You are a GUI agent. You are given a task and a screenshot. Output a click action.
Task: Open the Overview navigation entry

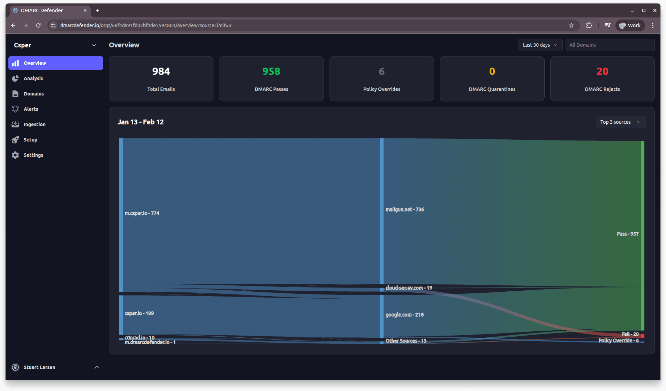[35, 63]
